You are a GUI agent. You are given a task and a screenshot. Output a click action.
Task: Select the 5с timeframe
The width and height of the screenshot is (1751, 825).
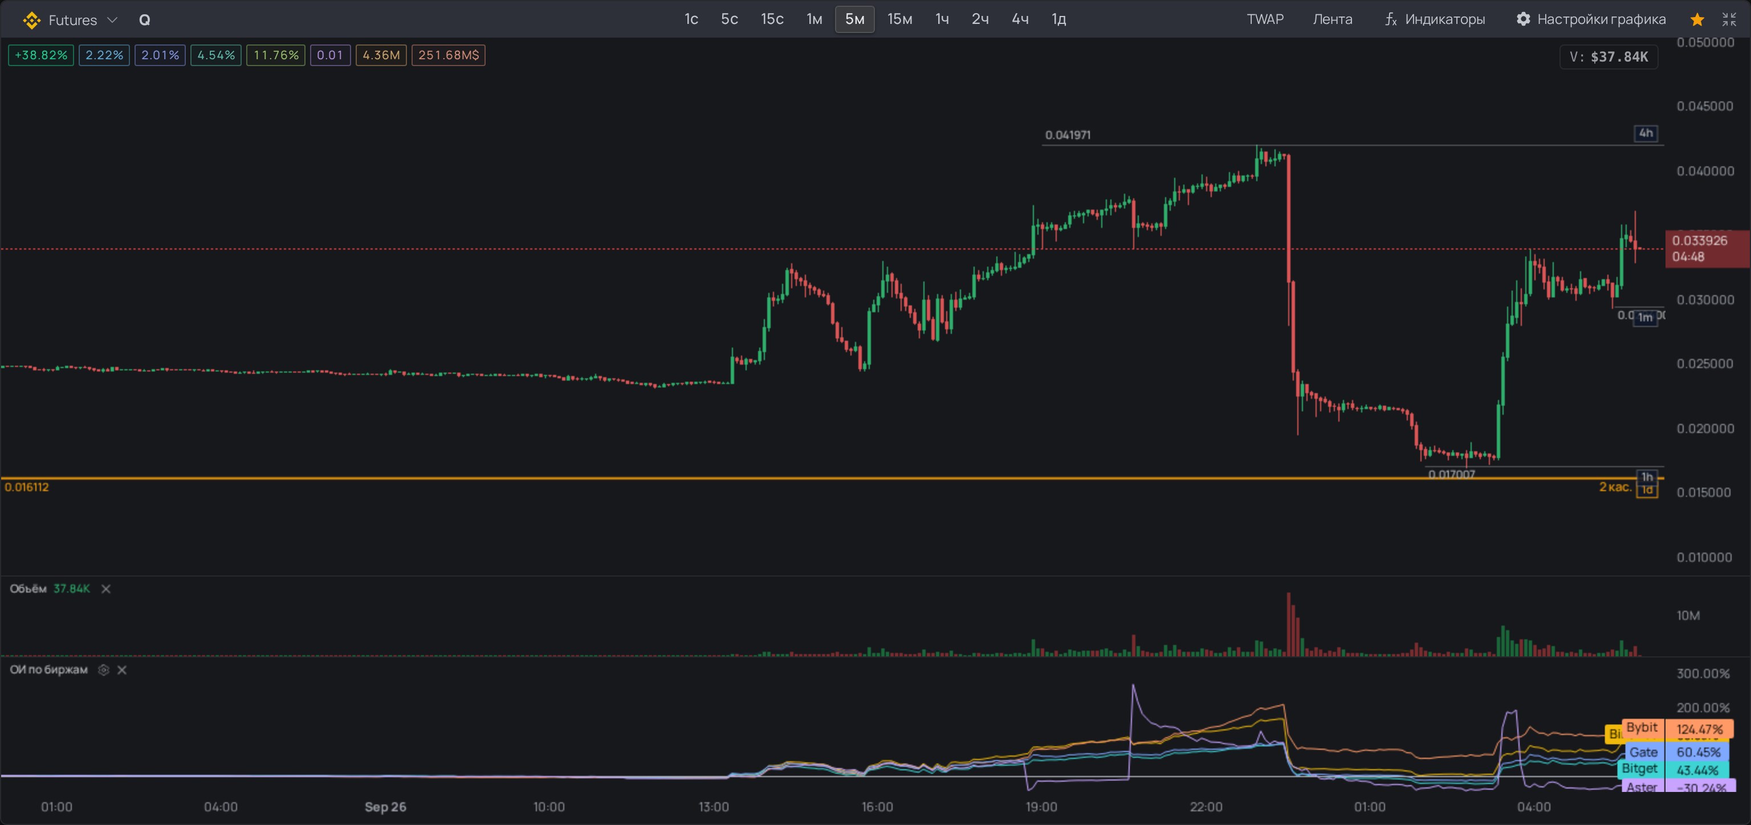(x=730, y=19)
